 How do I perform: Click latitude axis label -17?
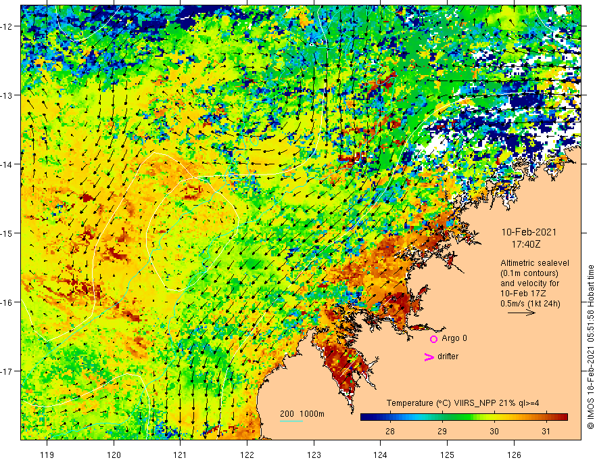[x=7, y=371]
